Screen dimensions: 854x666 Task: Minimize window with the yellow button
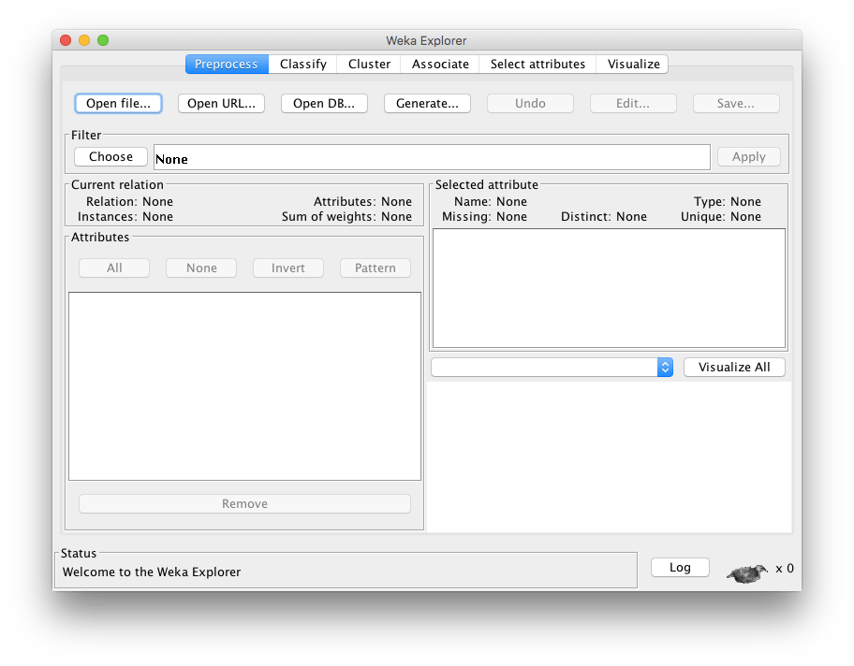coord(84,40)
